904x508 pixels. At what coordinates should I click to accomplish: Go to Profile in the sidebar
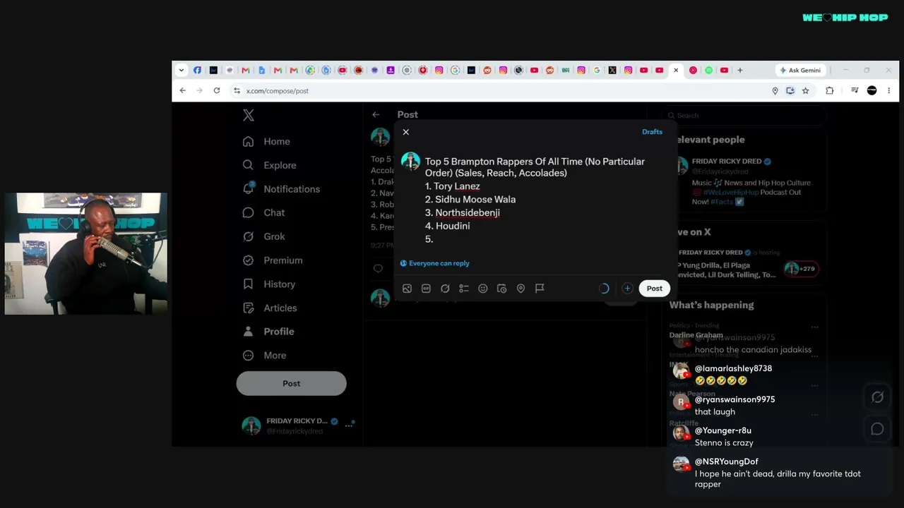pos(269,332)
